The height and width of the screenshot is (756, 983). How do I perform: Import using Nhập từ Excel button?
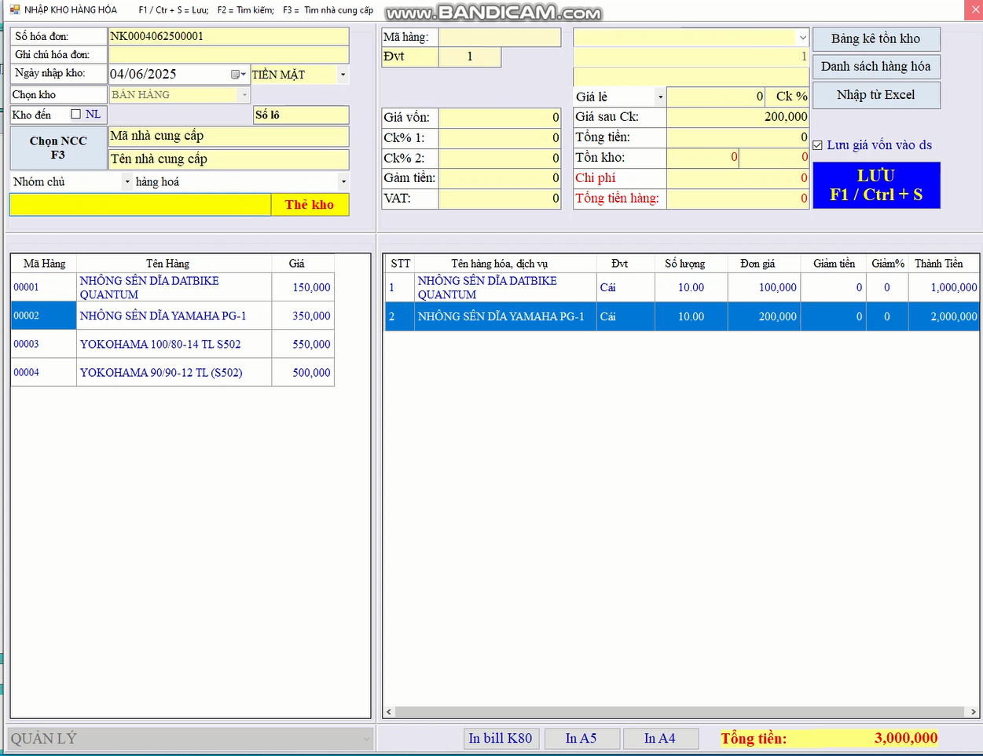pyautogui.click(x=875, y=95)
